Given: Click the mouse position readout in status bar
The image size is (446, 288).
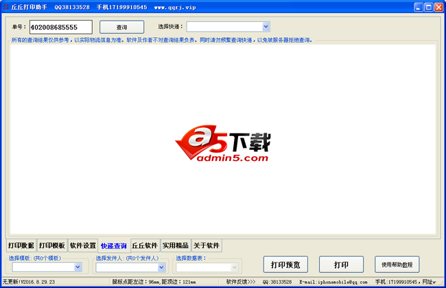Looking at the screenshot, I should (154, 282).
